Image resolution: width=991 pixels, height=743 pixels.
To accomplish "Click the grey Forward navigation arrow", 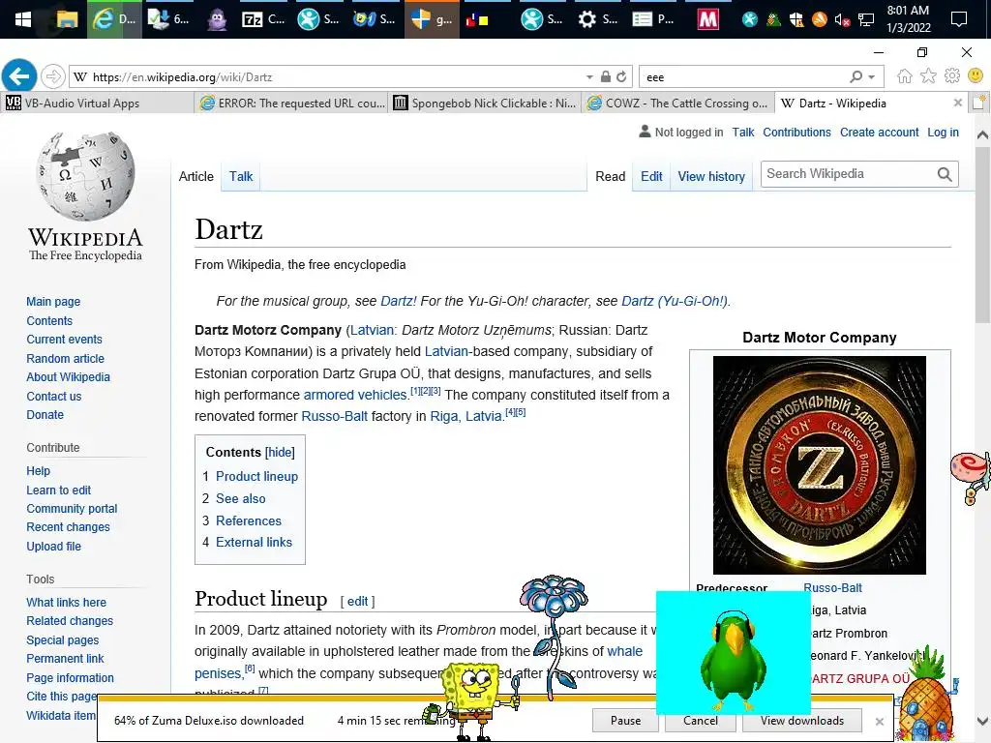I will (x=53, y=77).
